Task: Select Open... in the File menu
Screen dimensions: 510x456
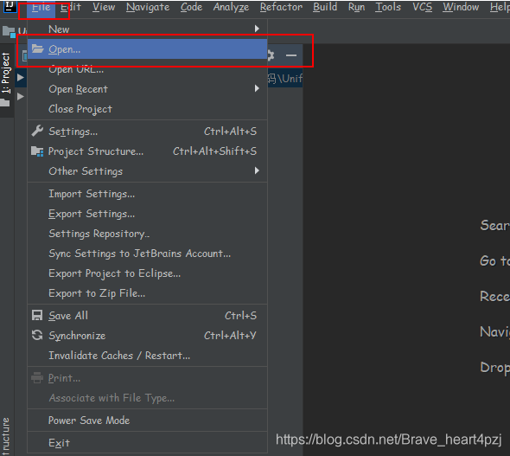Action: click(x=147, y=48)
